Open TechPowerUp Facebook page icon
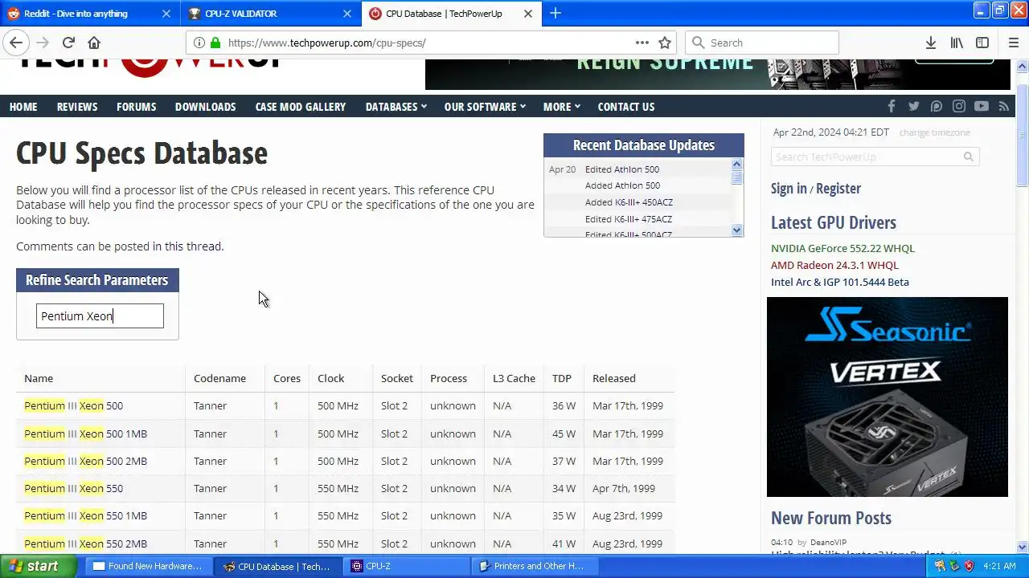Viewport: 1029px width, 578px height. tap(891, 106)
